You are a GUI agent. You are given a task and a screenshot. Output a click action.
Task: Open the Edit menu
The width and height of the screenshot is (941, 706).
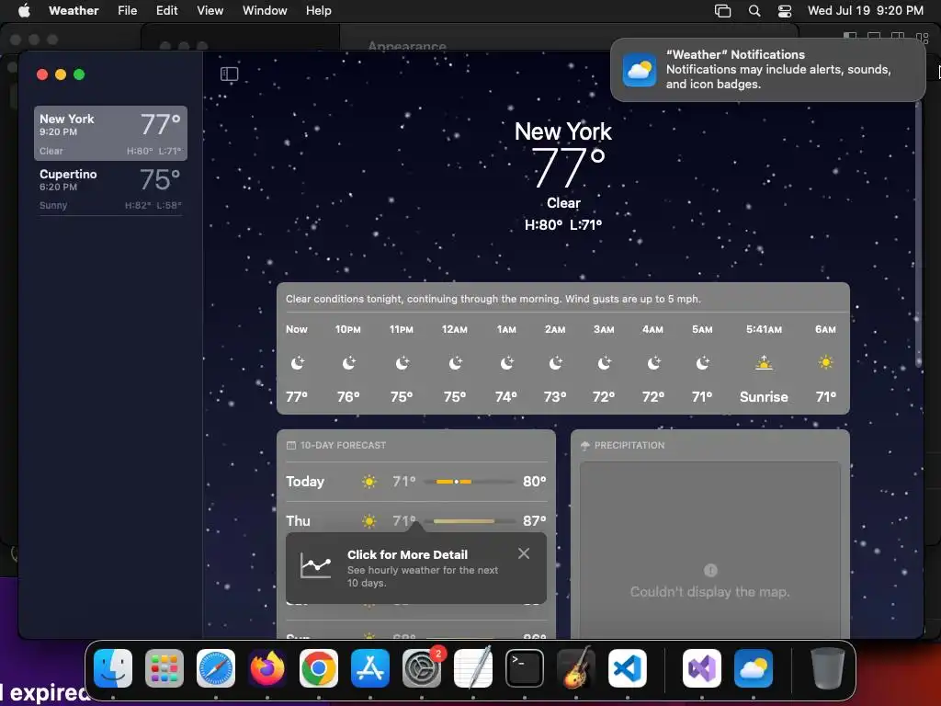pos(167,10)
